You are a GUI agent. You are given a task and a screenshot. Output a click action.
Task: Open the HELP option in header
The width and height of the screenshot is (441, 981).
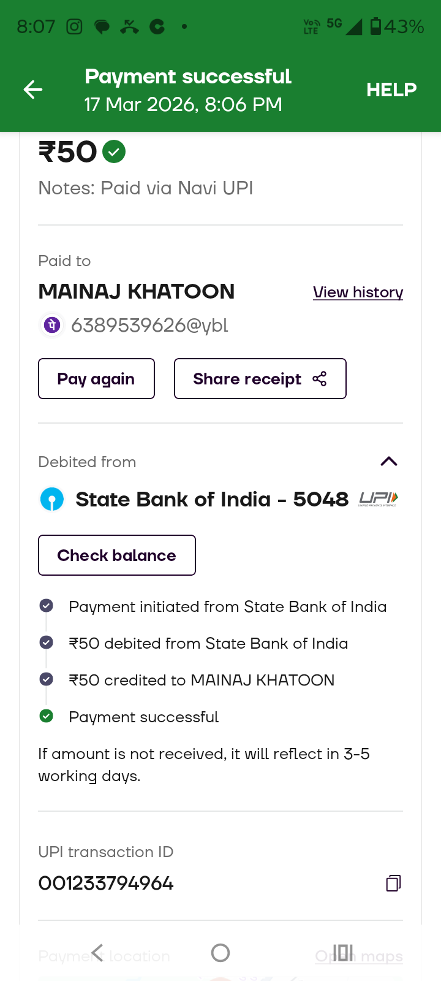(391, 90)
